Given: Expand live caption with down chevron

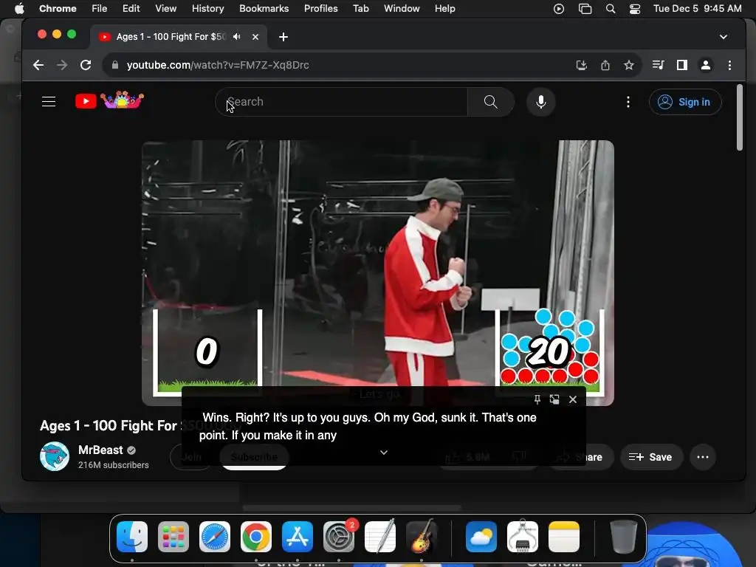Looking at the screenshot, I should pyautogui.click(x=384, y=453).
